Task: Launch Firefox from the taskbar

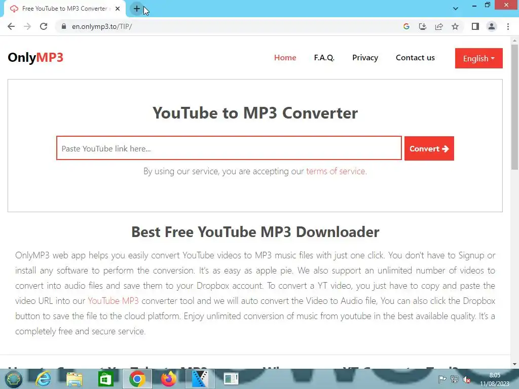Action: coord(168,379)
